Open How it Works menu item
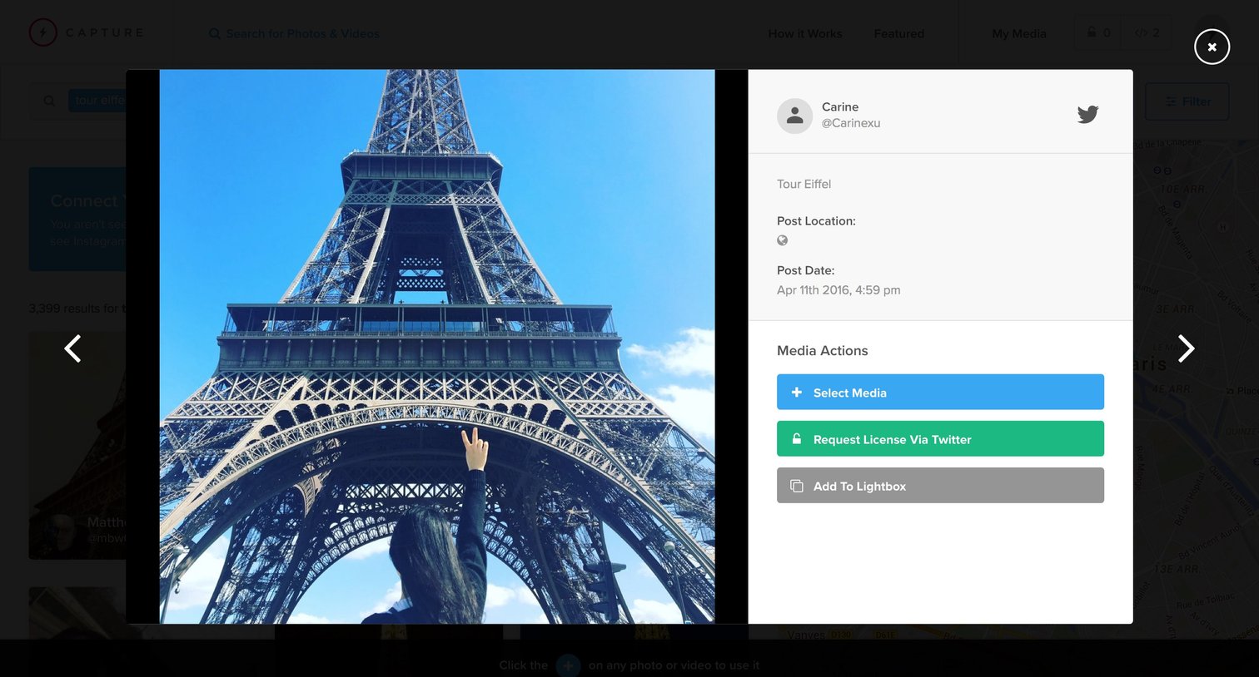1259x677 pixels. 805,33
